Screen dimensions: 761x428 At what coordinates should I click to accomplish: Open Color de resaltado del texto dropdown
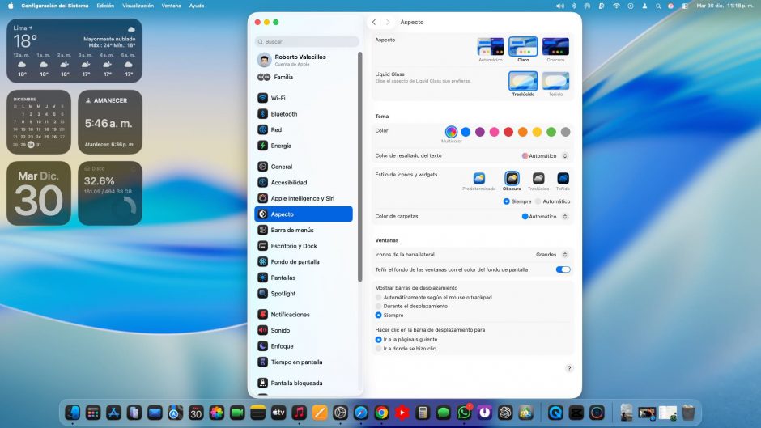546,155
